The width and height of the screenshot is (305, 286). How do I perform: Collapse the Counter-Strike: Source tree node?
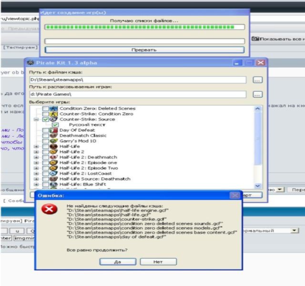point(36,119)
